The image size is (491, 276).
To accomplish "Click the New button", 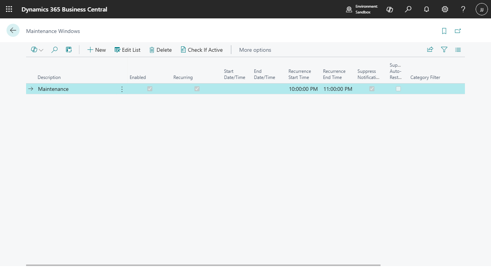I will tap(96, 50).
